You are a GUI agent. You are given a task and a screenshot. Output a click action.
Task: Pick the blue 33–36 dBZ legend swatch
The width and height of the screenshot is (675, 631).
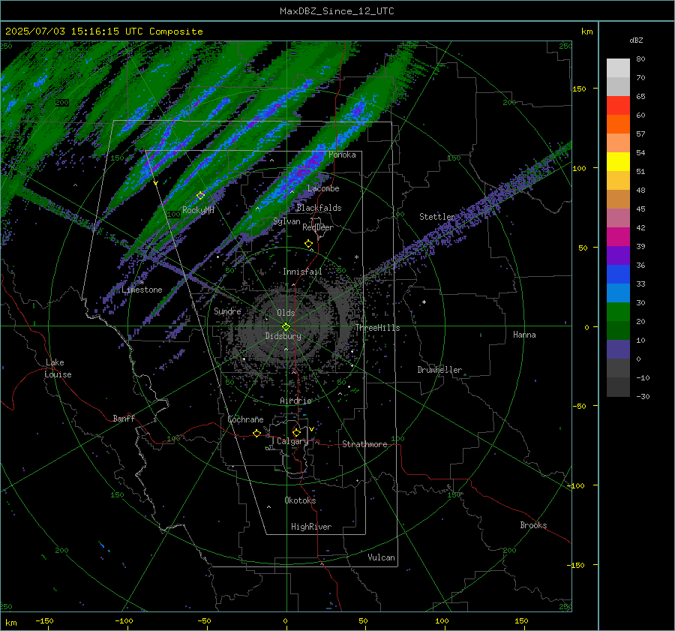tap(618, 275)
